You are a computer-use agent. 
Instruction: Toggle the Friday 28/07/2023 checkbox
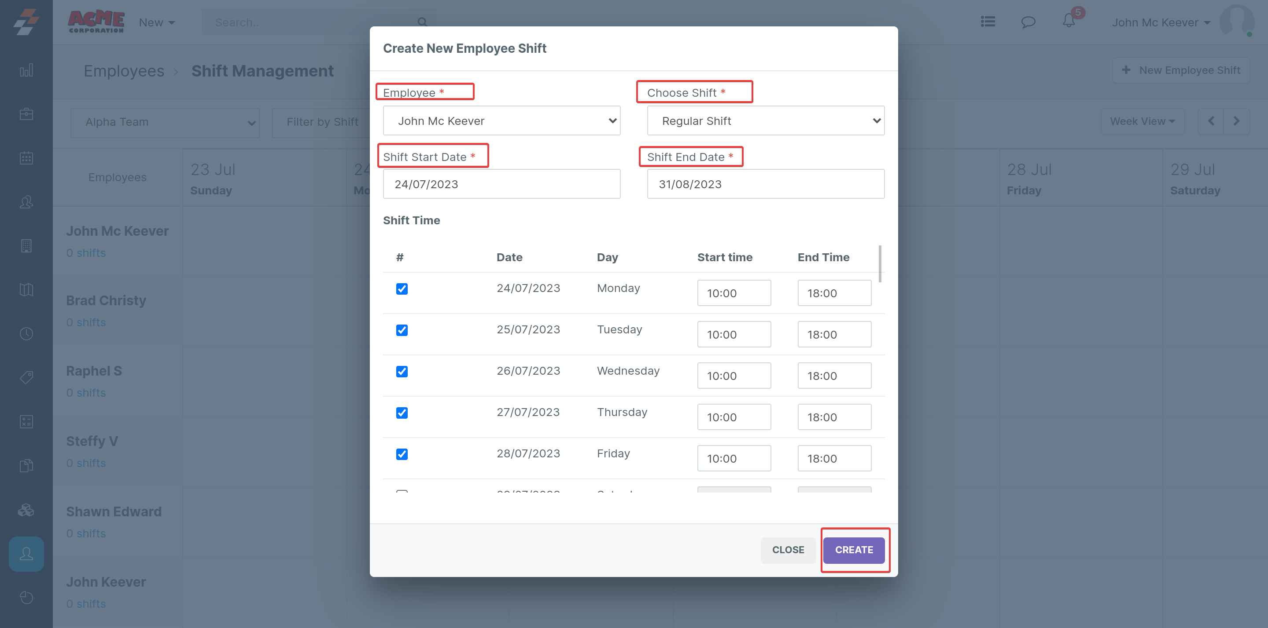click(x=402, y=454)
